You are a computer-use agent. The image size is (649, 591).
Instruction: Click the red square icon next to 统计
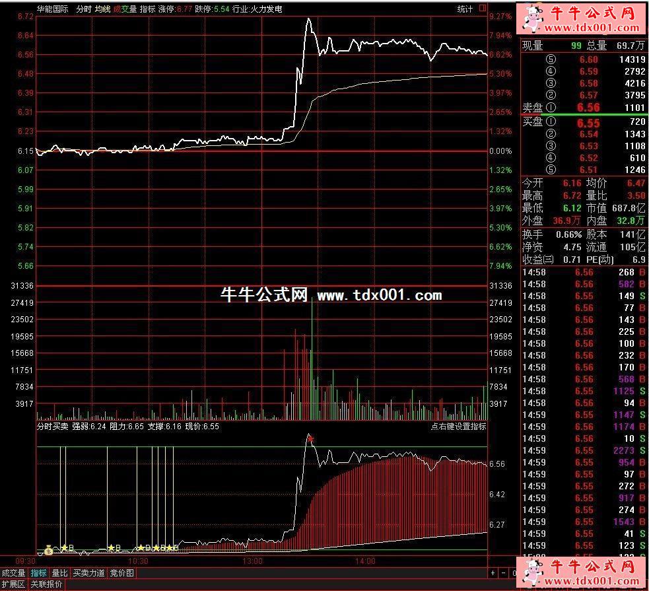point(482,9)
